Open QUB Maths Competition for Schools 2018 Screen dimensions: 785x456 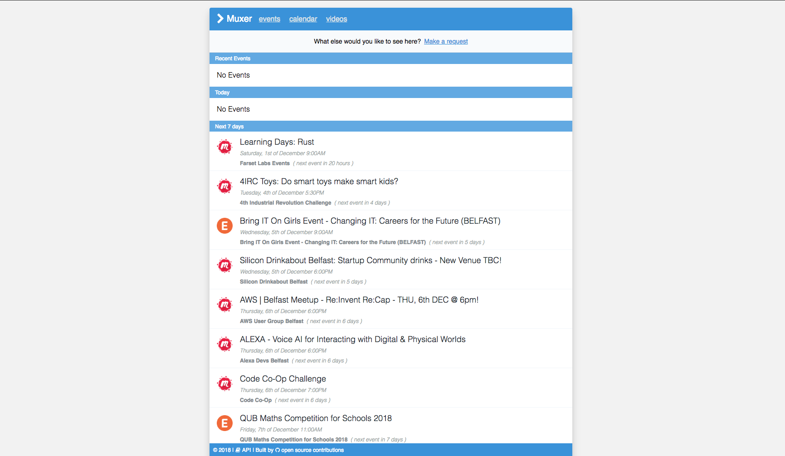tap(316, 418)
